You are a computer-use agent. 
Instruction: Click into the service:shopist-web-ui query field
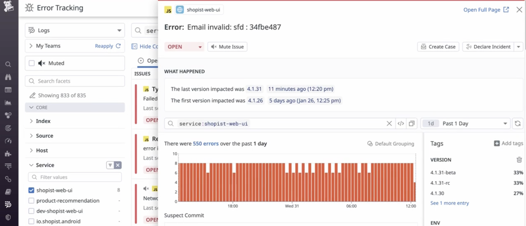point(281,123)
